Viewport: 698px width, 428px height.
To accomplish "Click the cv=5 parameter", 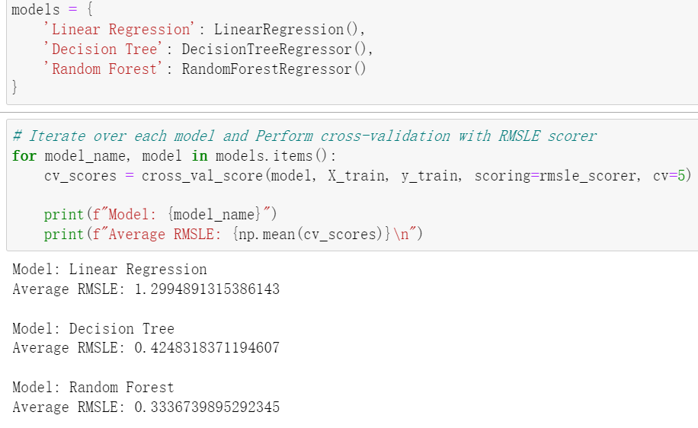I will pos(669,176).
